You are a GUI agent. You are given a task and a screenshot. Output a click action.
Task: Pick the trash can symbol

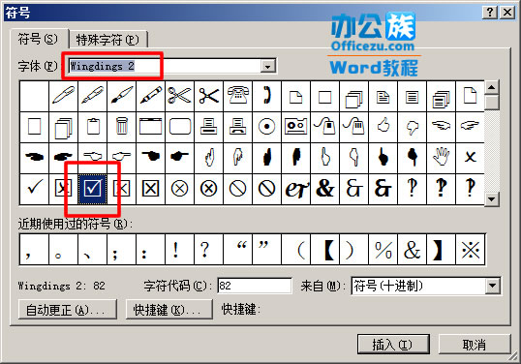pos(122,127)
